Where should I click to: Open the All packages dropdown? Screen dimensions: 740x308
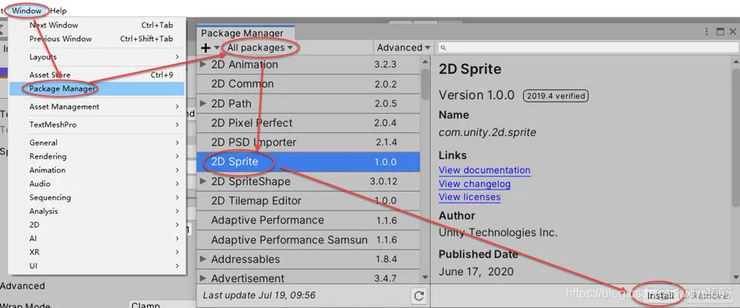point(260,47)
